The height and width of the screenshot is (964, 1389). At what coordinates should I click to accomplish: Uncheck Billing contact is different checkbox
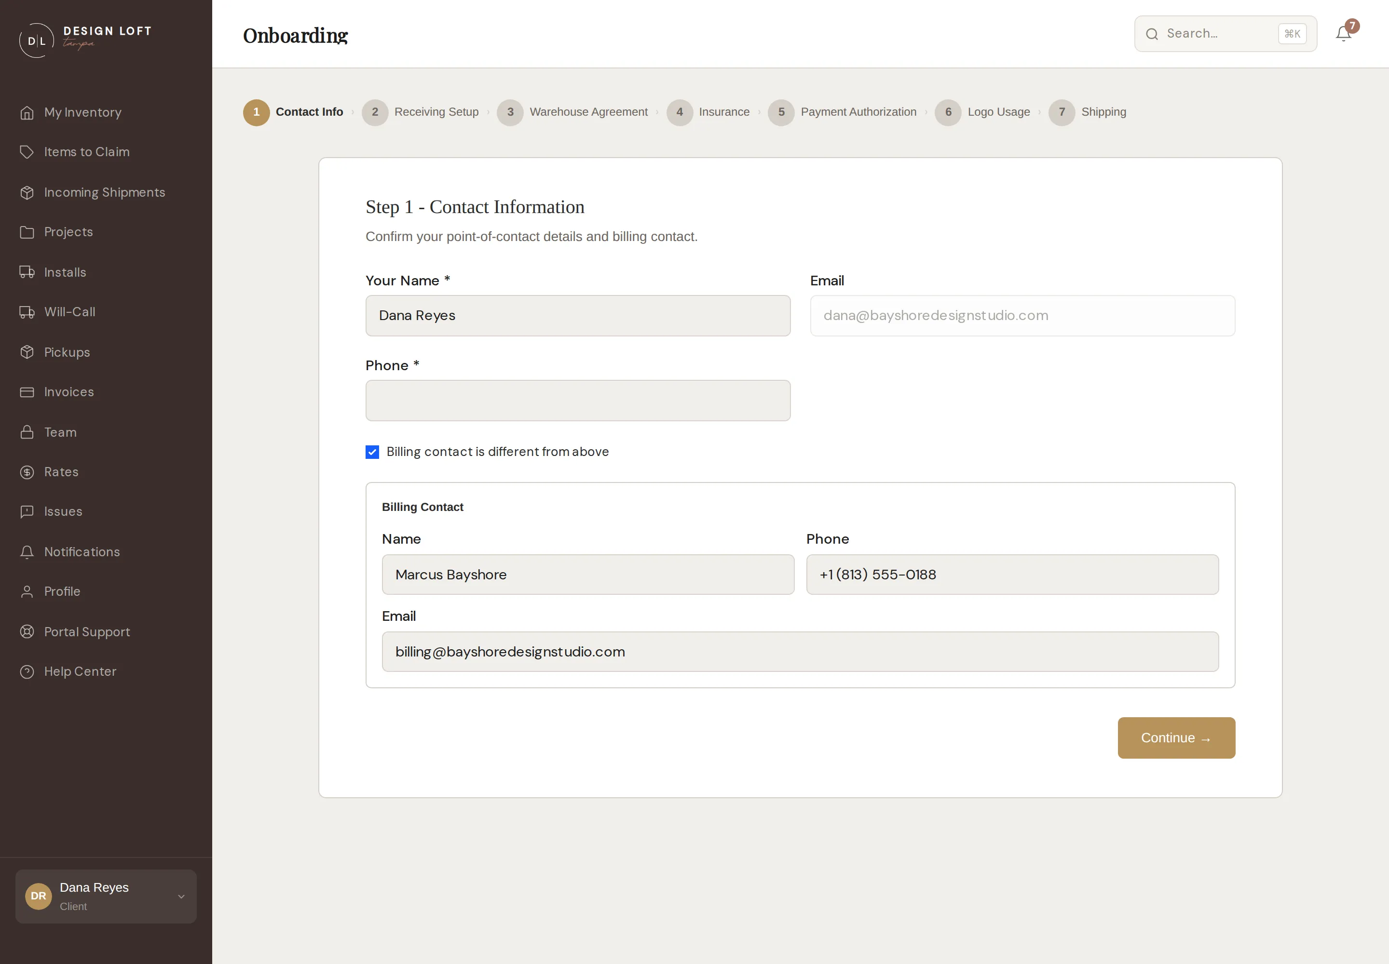[372, 452]
